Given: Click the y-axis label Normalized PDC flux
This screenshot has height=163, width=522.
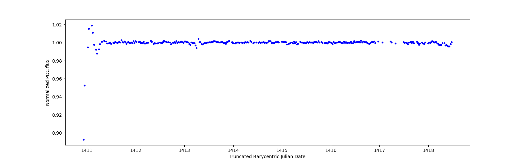Looking at the screenshot, I should pos(48,82).
